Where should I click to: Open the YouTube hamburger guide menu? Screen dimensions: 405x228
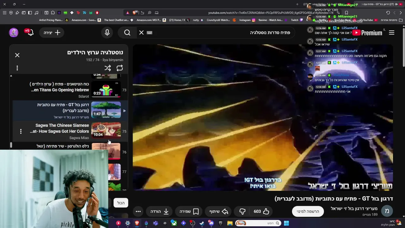coord(391,33)
